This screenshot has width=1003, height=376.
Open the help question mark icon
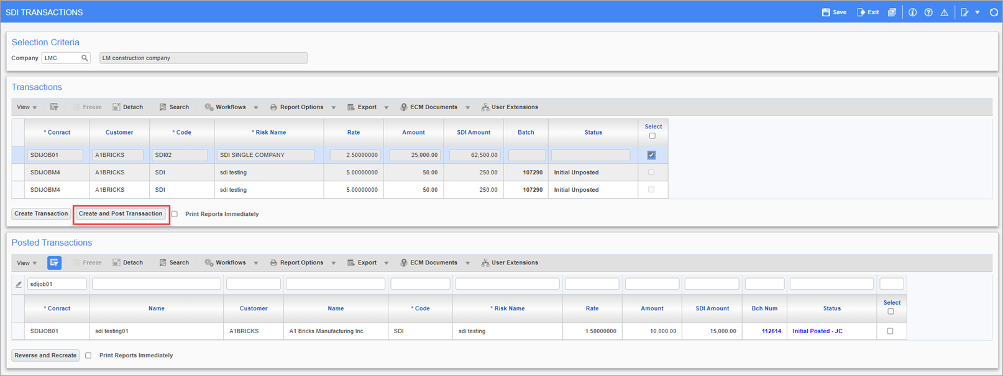click(x=928, y=12)
